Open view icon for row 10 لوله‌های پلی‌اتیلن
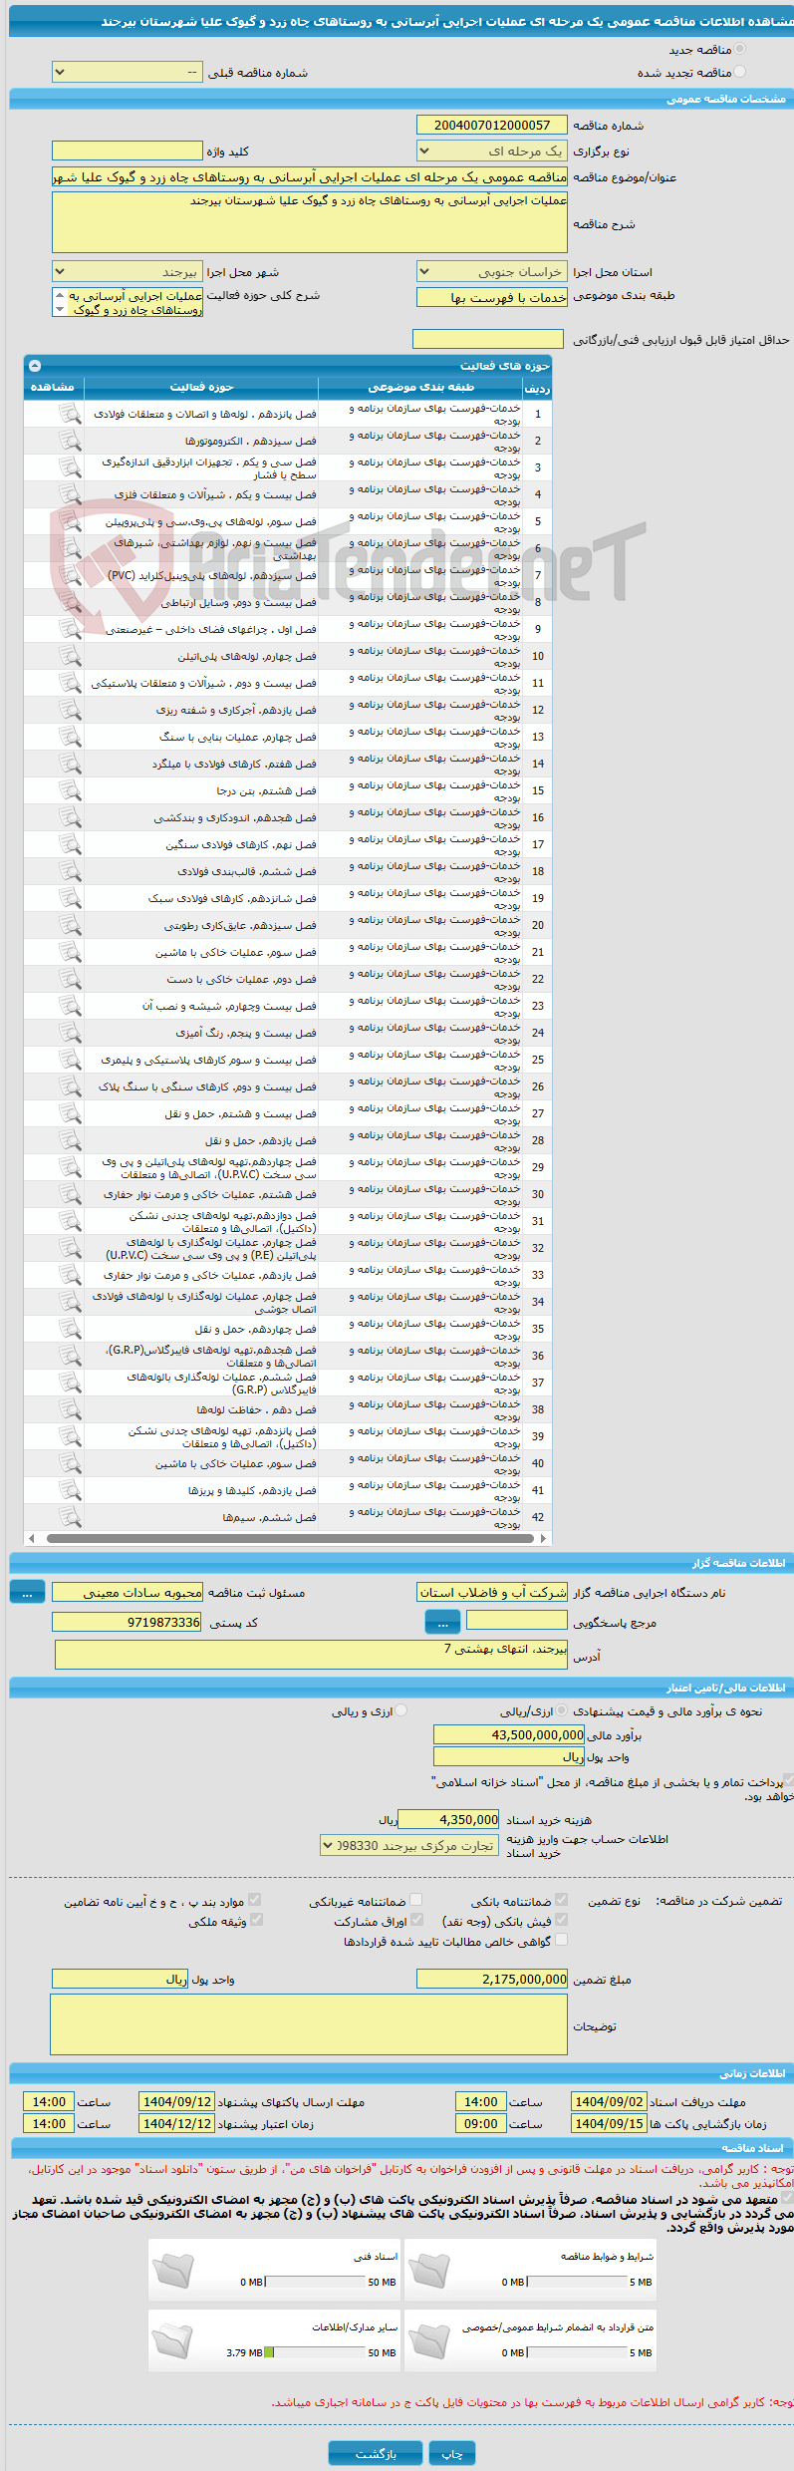Screen dimensions: 794x2471 tap(69, 656)
